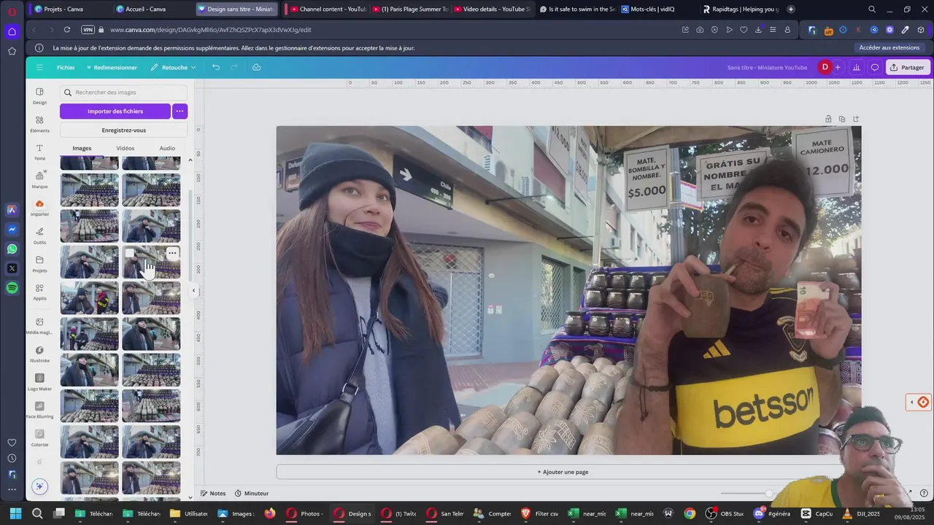The width and height of the screenshot is (934, 525).
Task: Switch to the Images tab
Action: (x=82, y=148)
